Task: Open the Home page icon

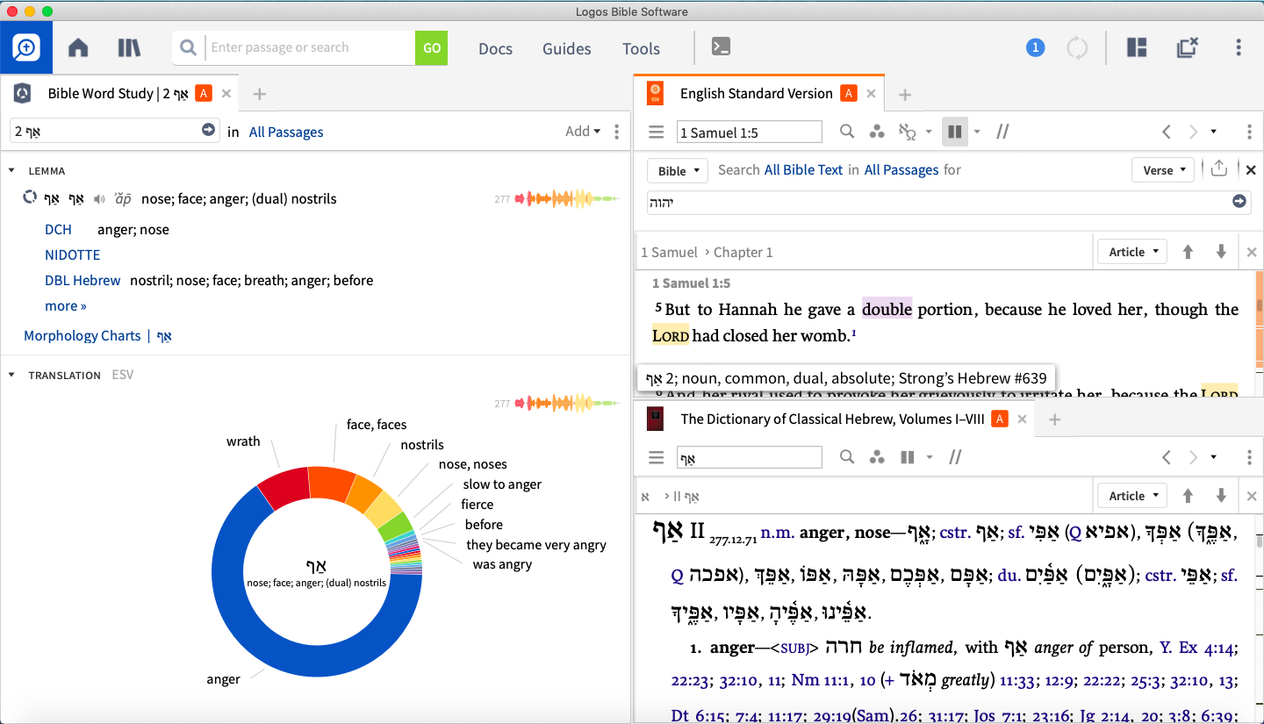Action: [78, 48]
